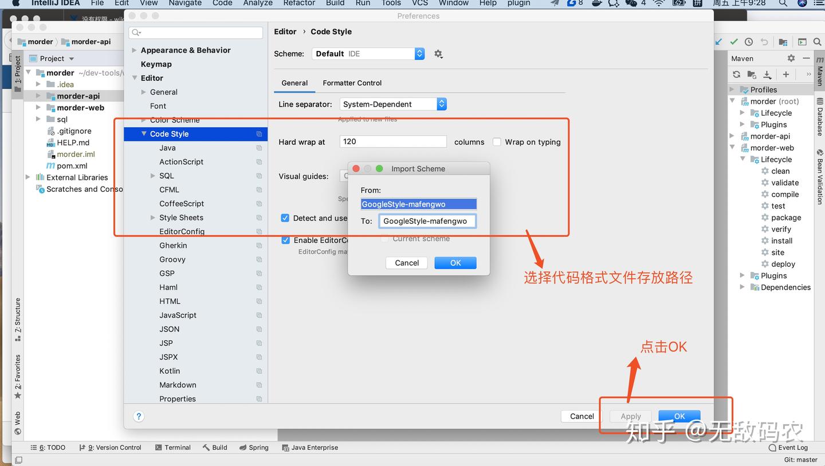Click the Preferences search field

click(196, 33)
